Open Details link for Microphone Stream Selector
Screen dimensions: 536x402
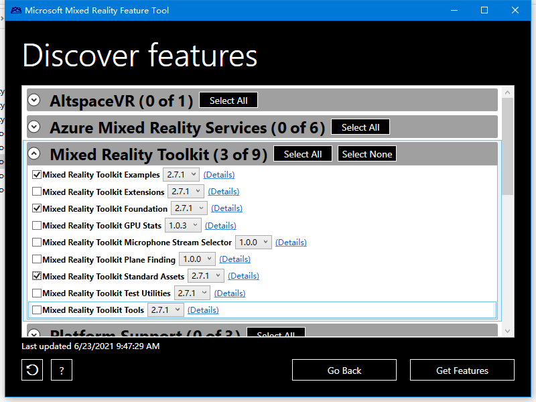[x=291, y=242]
